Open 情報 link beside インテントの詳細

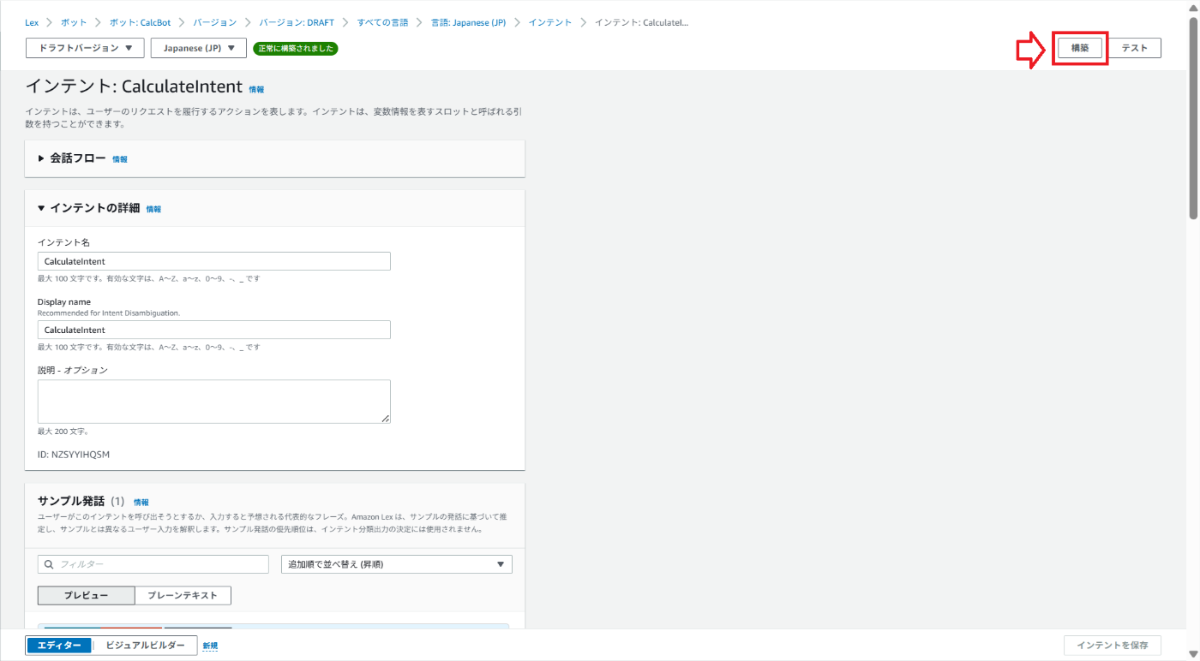pos(153,209)
